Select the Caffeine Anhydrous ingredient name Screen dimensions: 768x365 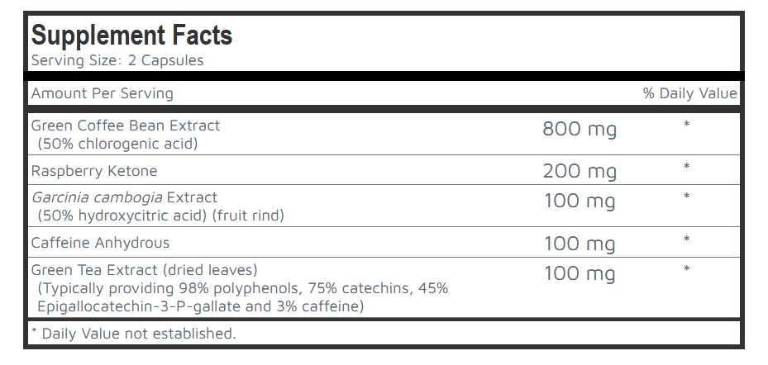tap(100, 243)
